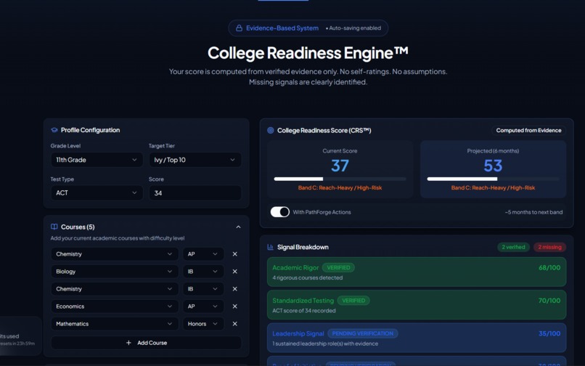The height and width of the screenshot is (366, 585).
Task: Click the graduation cap Profile Configuration icon
Action: (54, 130)
